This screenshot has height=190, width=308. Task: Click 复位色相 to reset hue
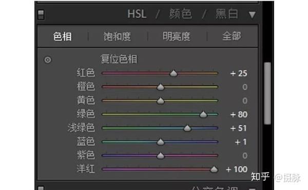pyautogui.click(x=119, y=59)
